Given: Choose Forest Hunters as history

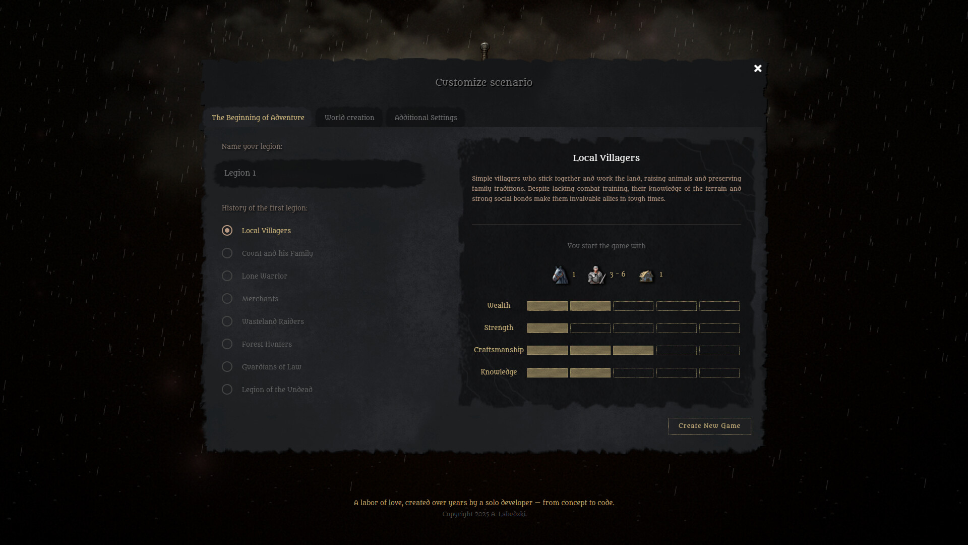Looking at the screenshot, I should tap(227, 344).
